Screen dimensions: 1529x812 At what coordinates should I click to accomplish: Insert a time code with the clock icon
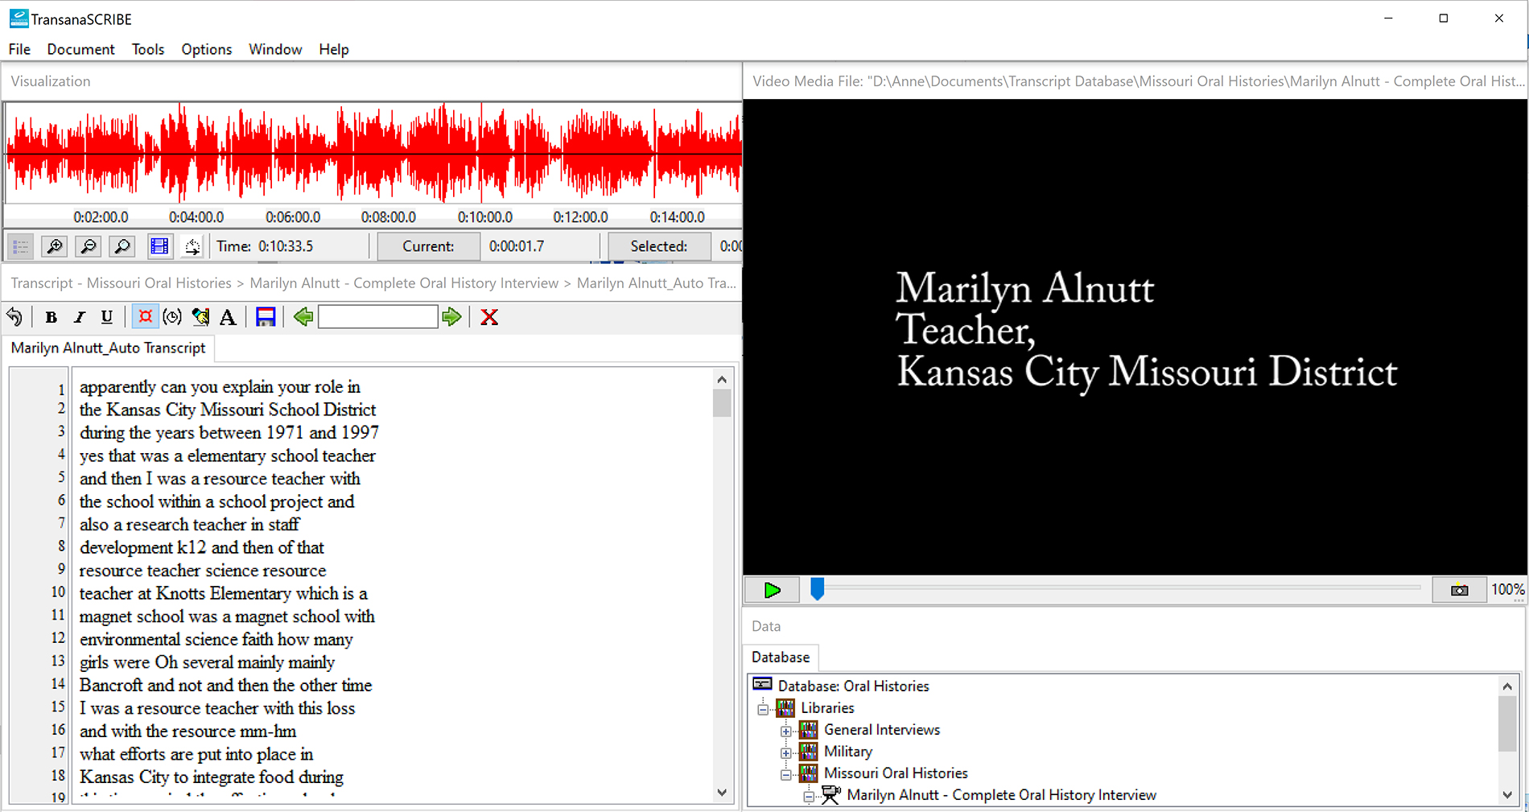pyautogui.click(x=172, y=317)
